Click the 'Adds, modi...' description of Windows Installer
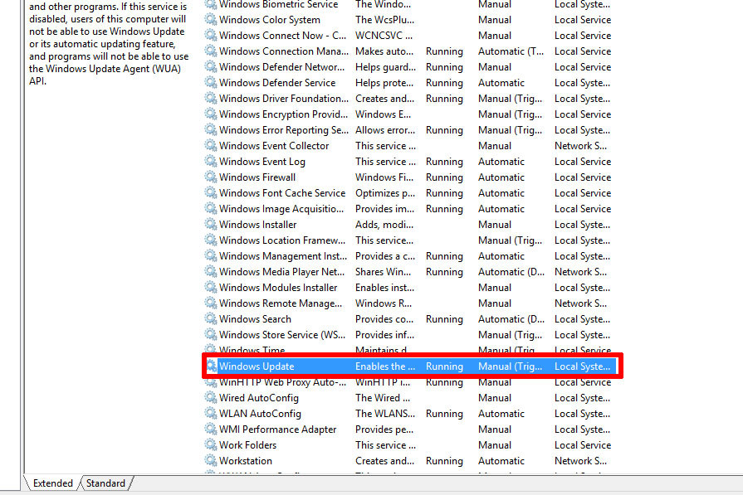 (384, 225)
